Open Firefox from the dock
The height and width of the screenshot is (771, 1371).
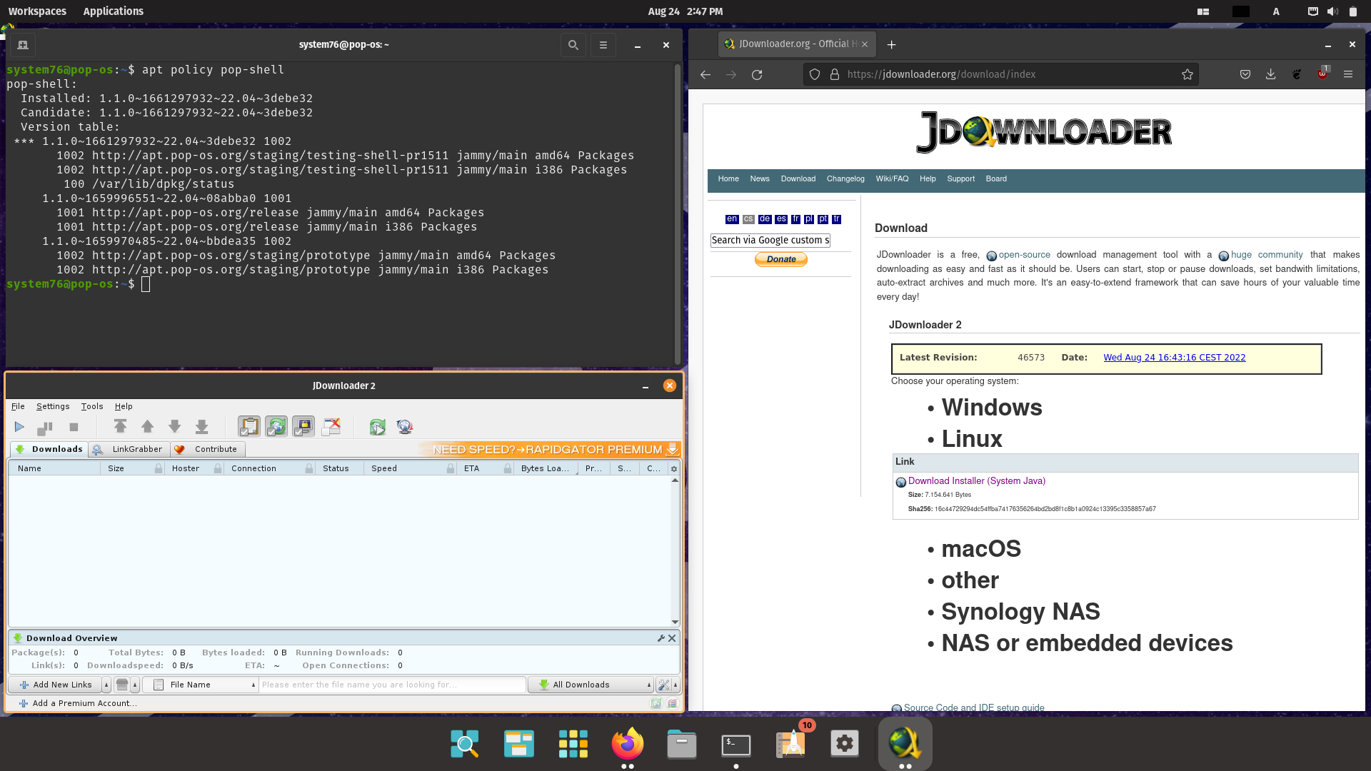(x=627, y=744)
